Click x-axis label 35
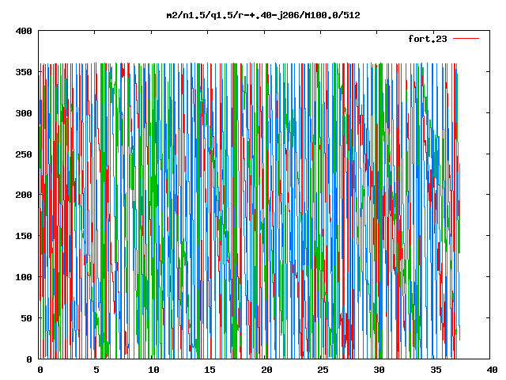The image size is (506, 380). point(436,370)
